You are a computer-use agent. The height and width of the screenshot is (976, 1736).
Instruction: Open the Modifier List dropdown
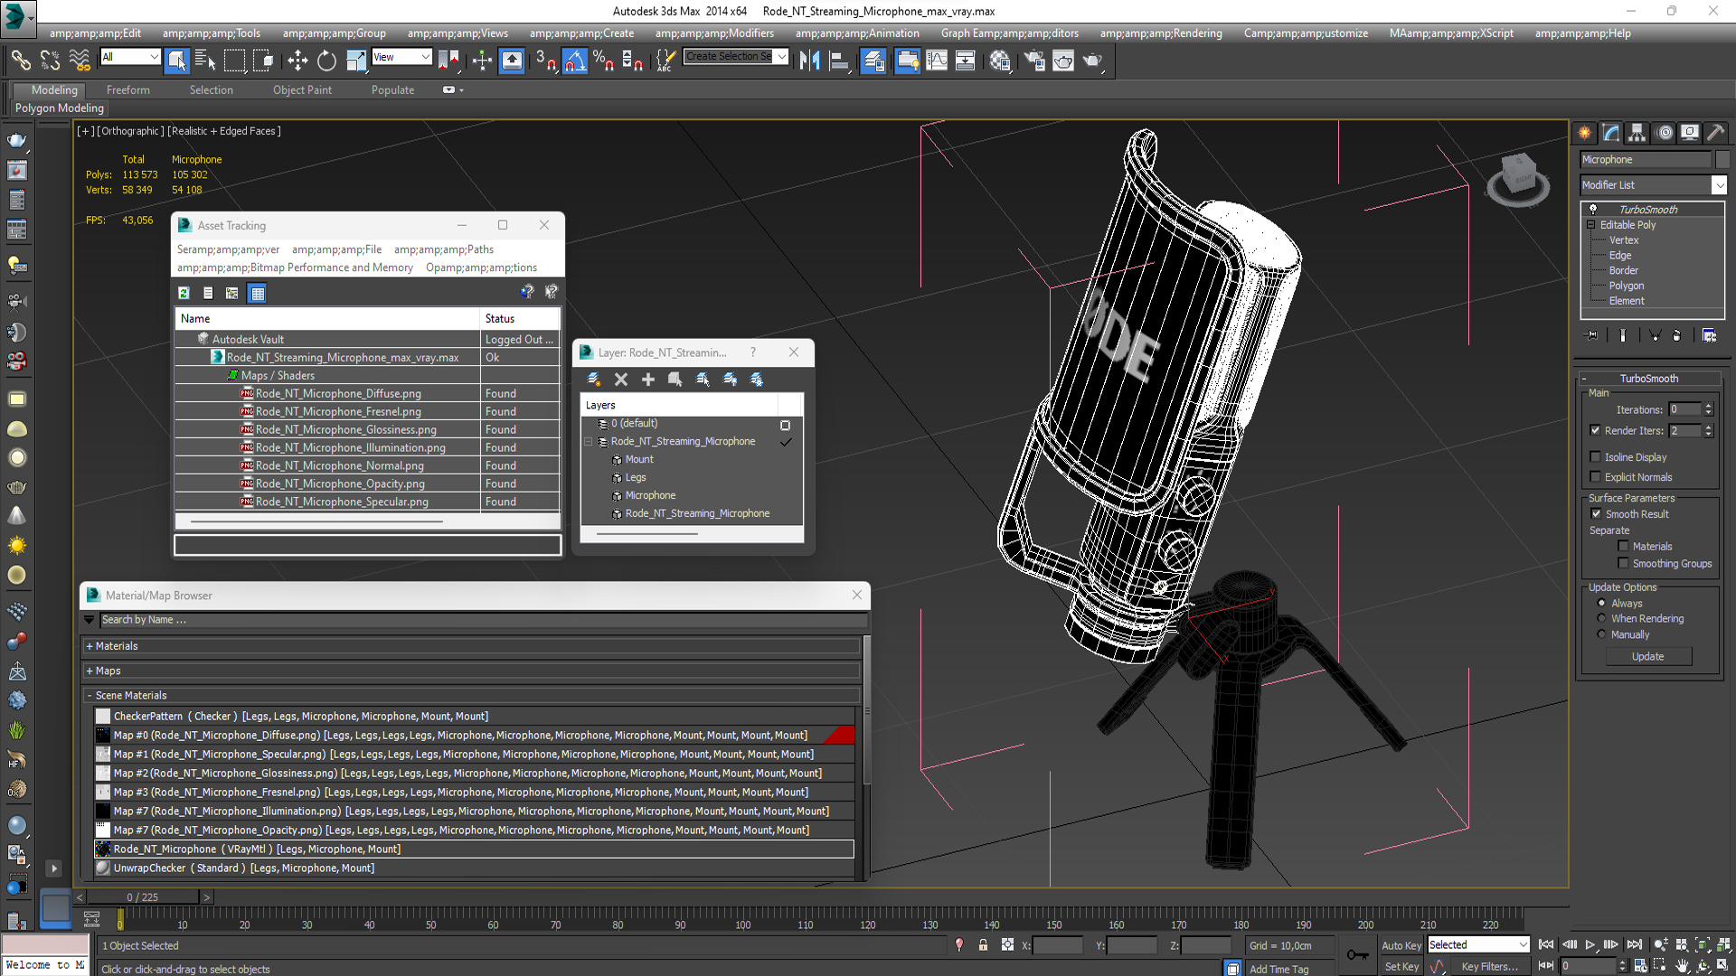tap(1654, 184)
